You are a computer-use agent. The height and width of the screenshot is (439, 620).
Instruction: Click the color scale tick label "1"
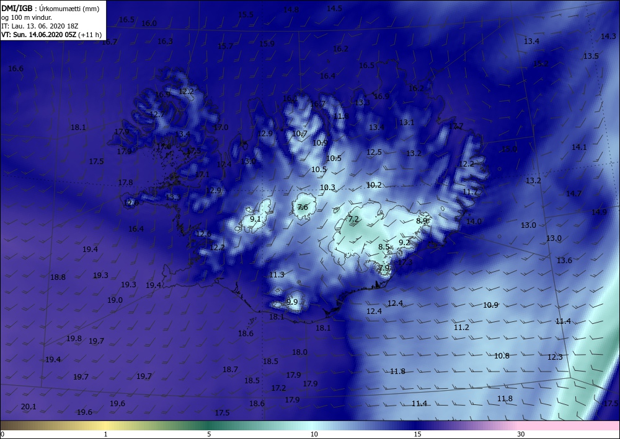click(105, 434)
